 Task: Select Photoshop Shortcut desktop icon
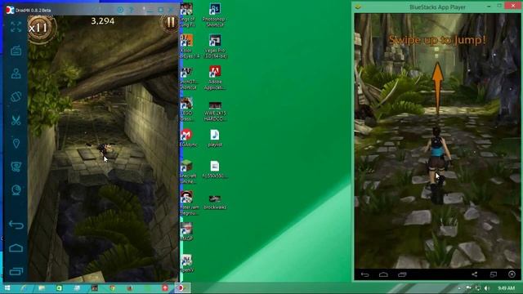[x=214, y=15]
